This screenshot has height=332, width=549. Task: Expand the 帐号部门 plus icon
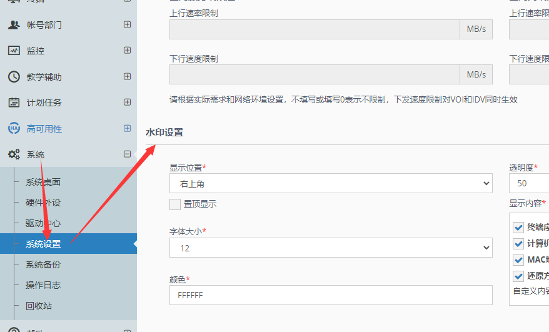[x=128, y=25]
